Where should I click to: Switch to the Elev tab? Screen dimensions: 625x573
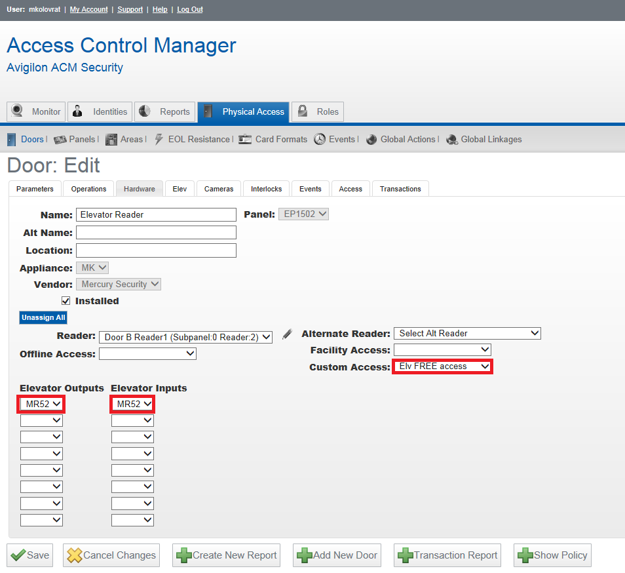180,189
